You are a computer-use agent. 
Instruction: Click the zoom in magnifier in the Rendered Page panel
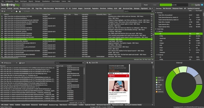(90, 63)
